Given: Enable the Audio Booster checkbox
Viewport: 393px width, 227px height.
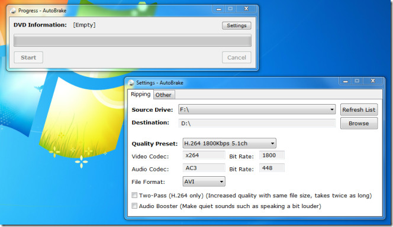Looking at the screenshot, I should point(134,206).
